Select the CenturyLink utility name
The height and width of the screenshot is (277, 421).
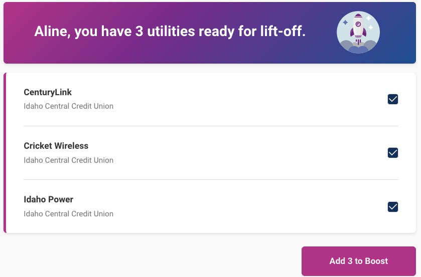[48, 92]
